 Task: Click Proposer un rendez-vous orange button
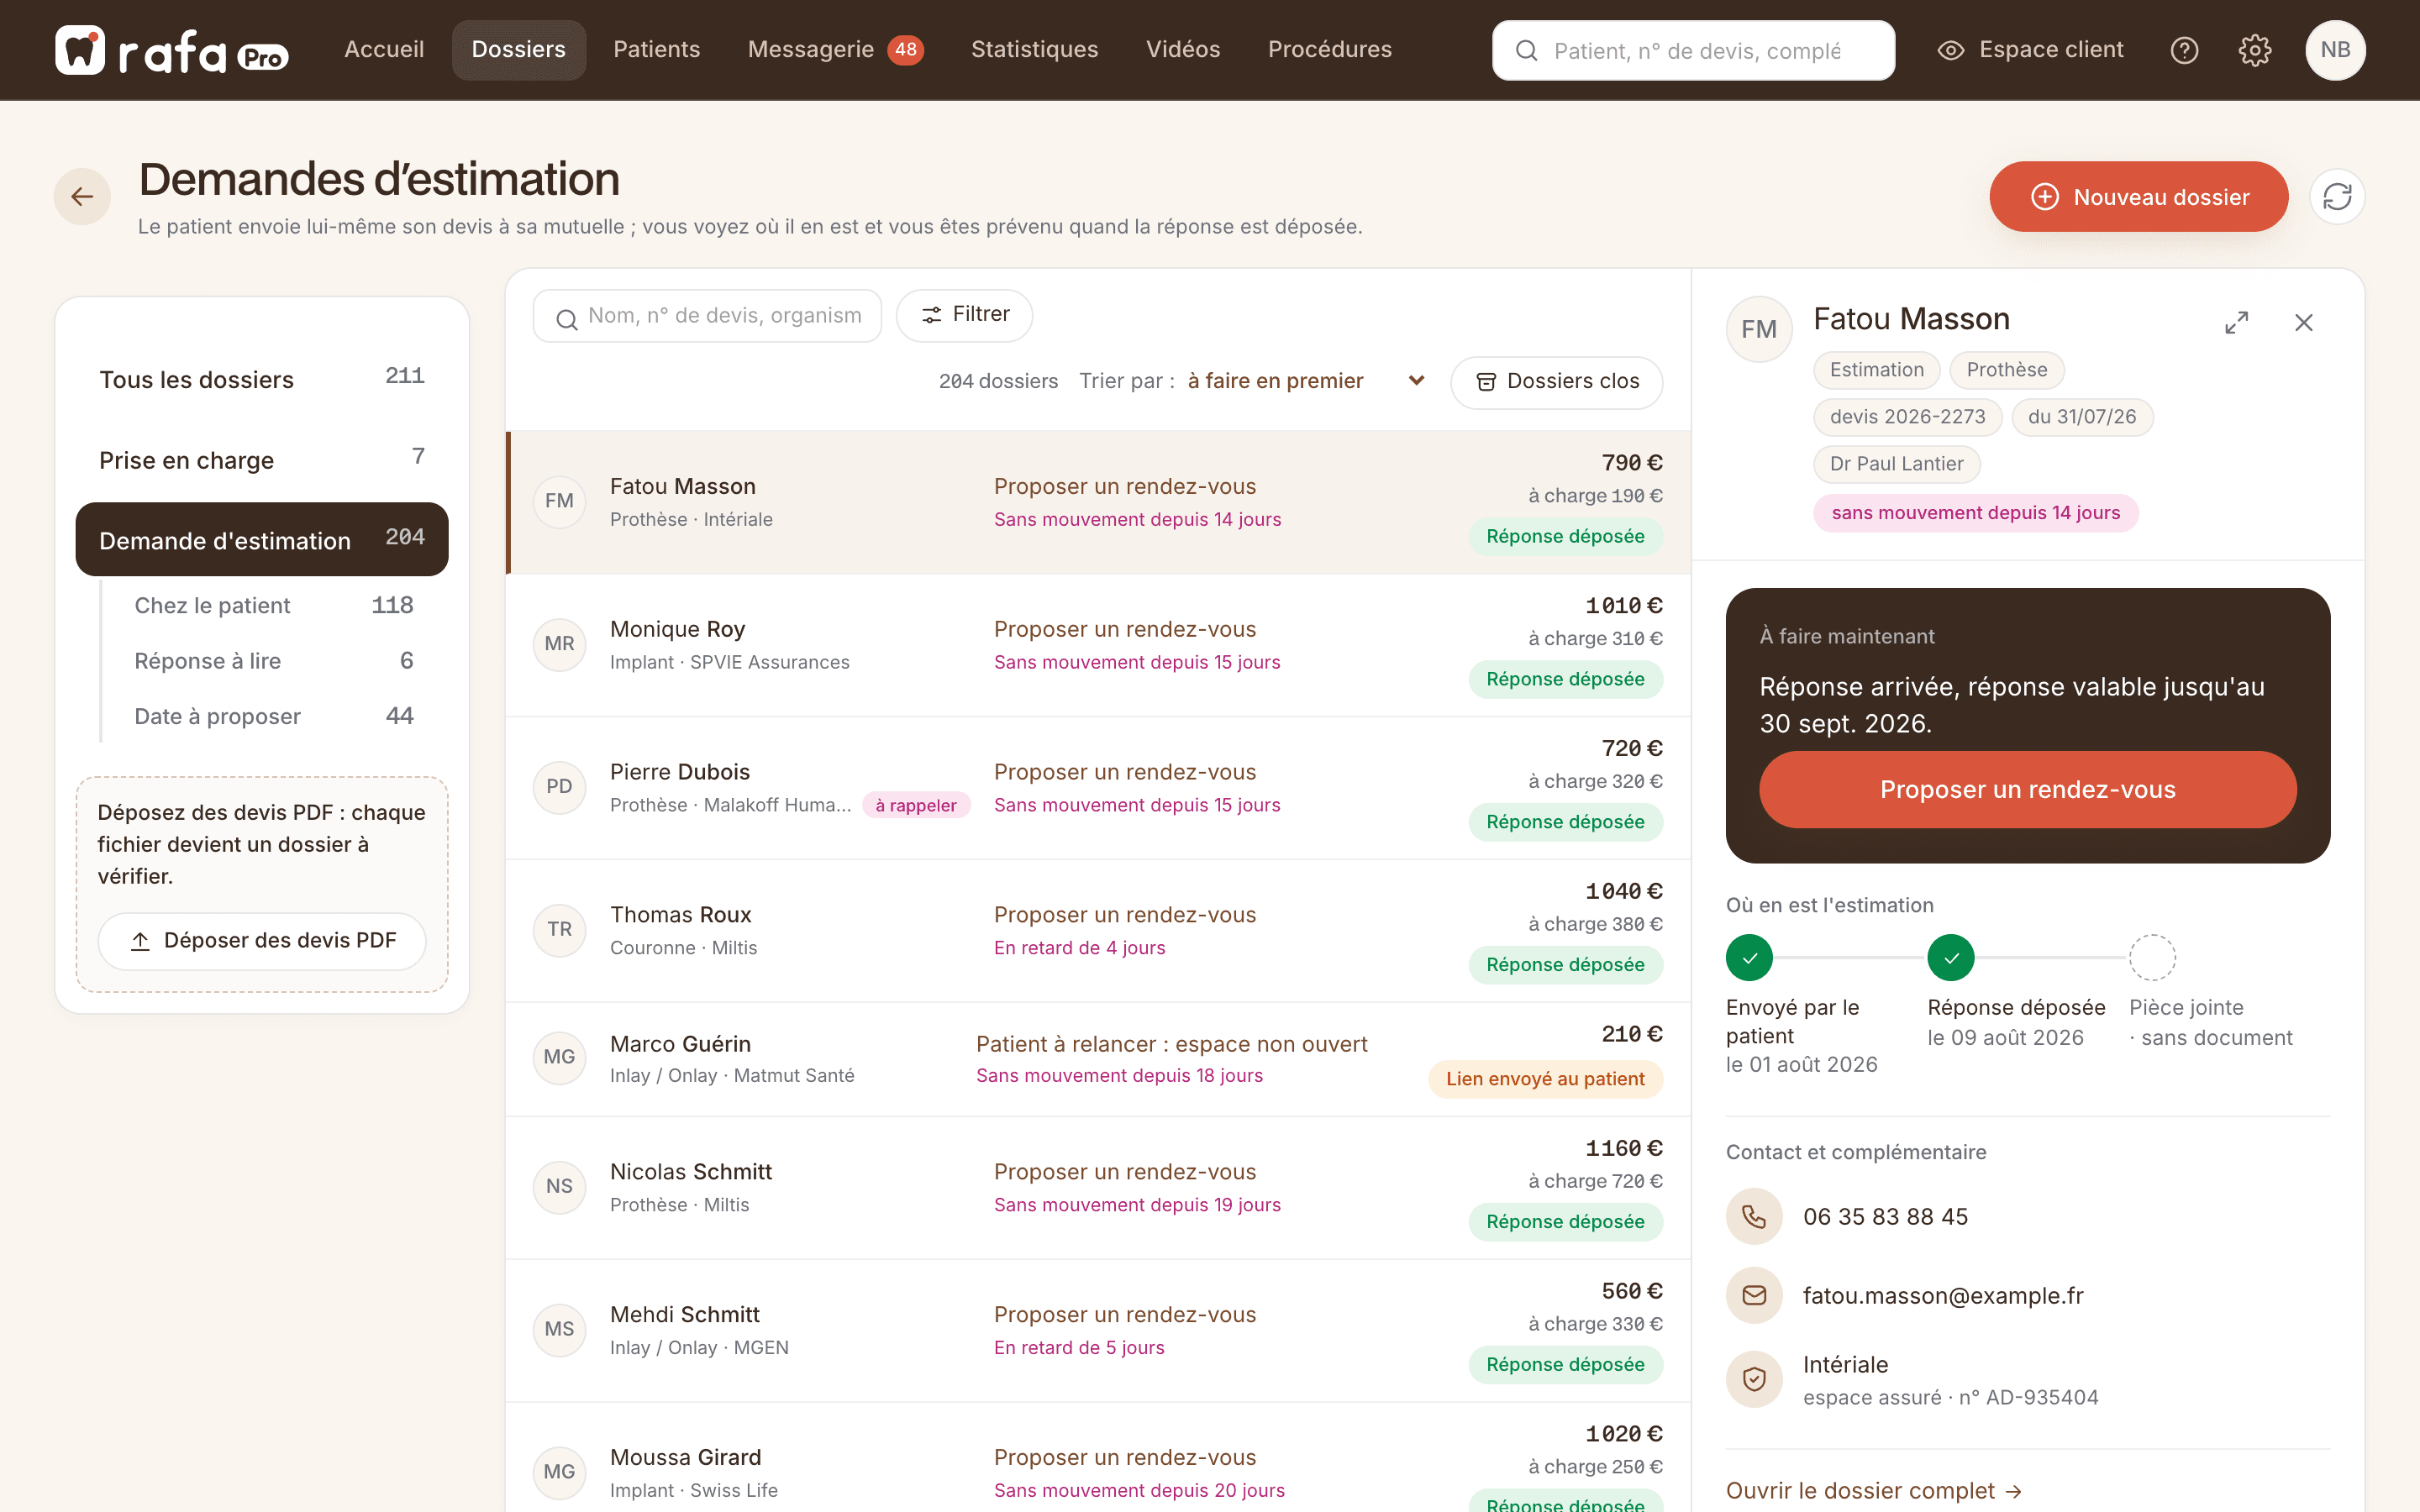(x=2027, y=789)
